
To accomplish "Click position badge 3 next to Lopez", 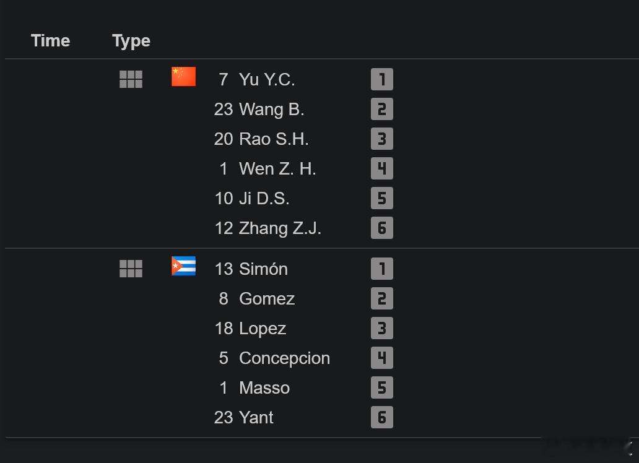I will (382, 328).
